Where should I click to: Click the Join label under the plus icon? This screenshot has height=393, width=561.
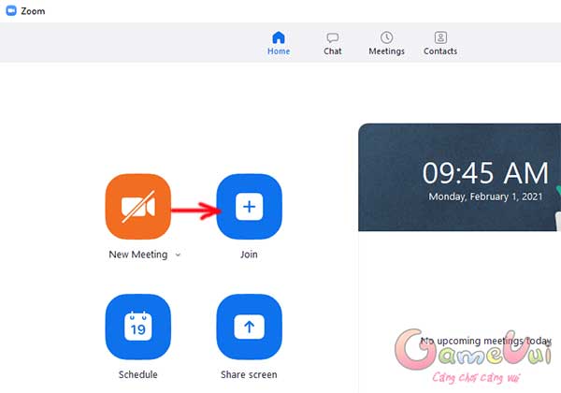pos(249,255)
